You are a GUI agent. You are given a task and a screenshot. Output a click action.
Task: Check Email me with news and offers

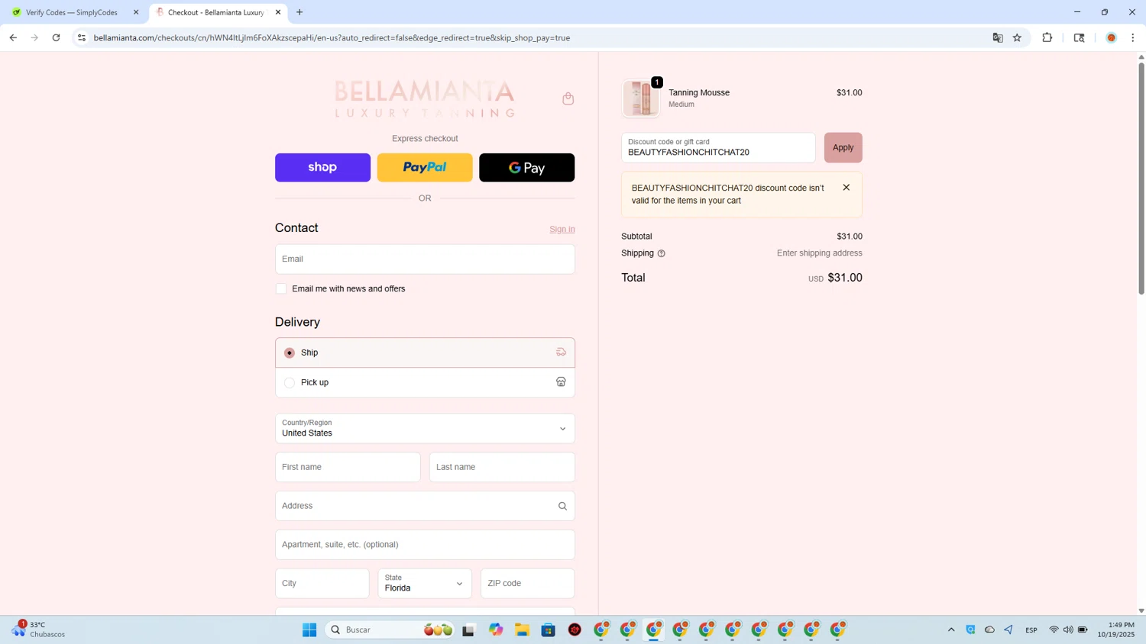281,288
